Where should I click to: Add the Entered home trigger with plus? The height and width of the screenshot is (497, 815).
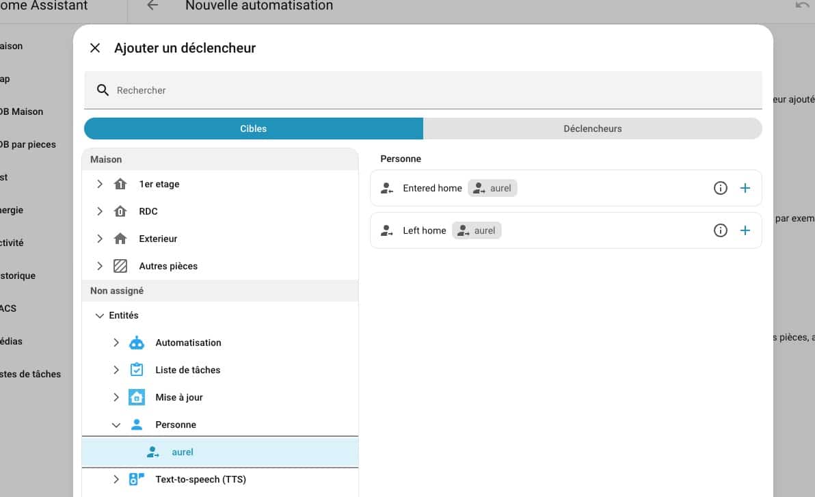[745, 188]
